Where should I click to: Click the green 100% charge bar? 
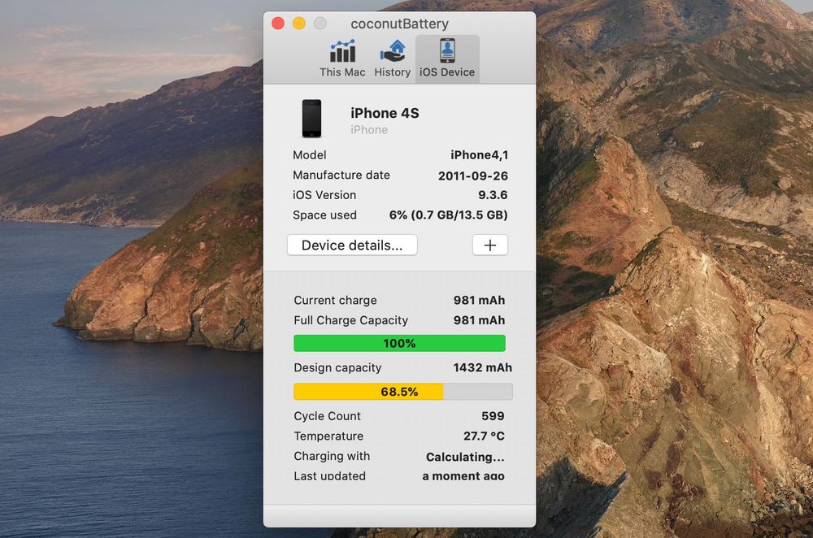pos(399,343)
